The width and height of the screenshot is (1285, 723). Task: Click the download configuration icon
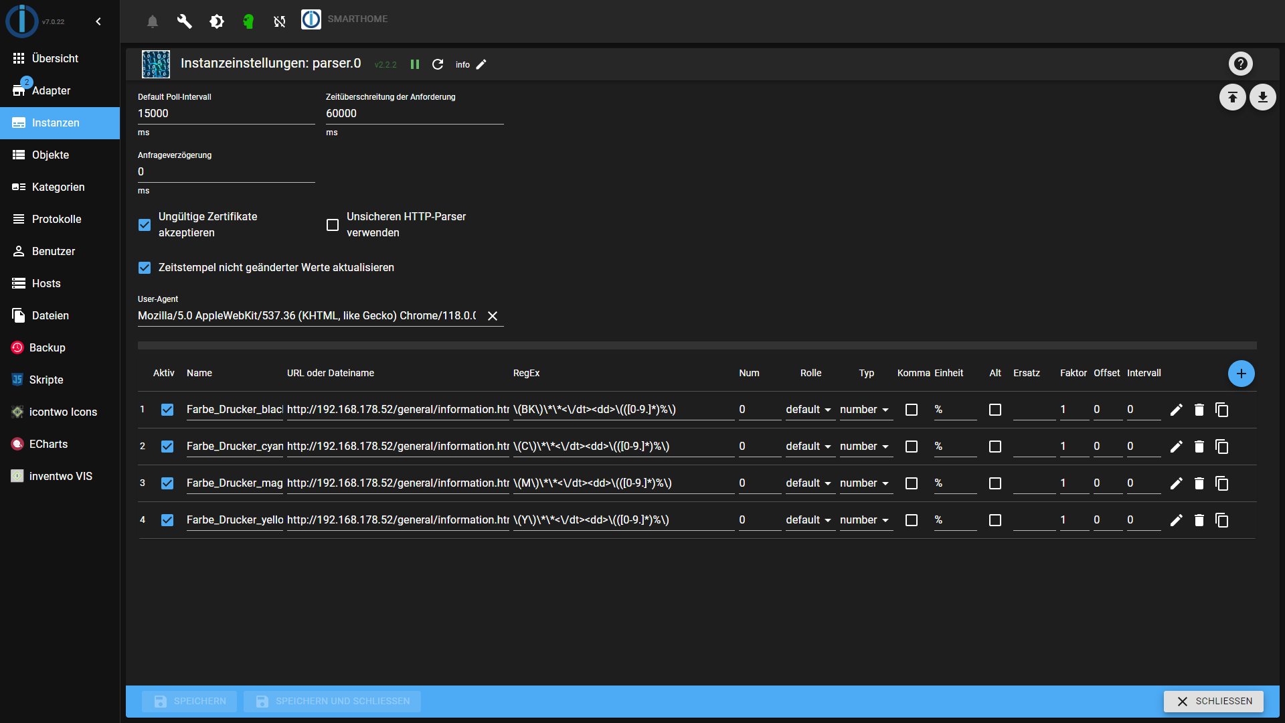pos(1262,98)
